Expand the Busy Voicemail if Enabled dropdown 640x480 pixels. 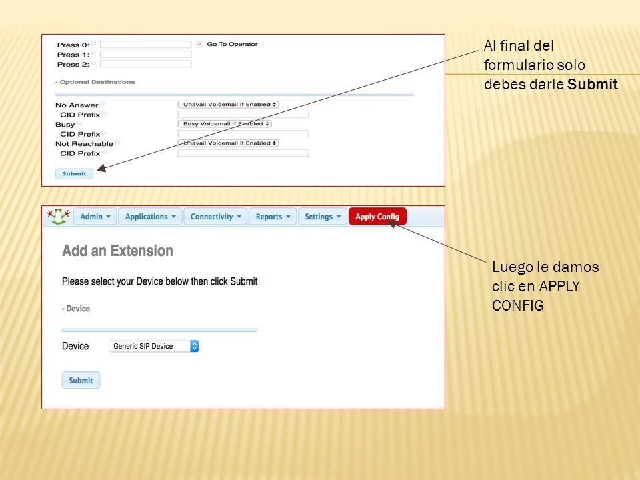225,124
